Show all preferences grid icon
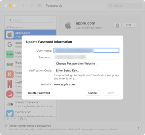The width and height of the screenshot is (145, 135). [40, 5]
